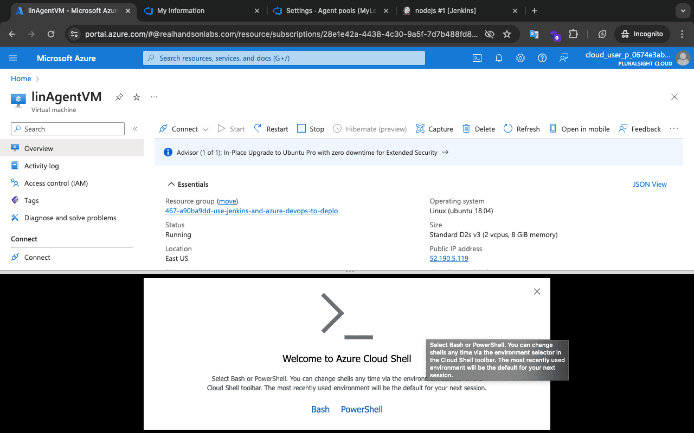
Task: Collapse the left navigation menu
Action: click(x=135, y=129)
